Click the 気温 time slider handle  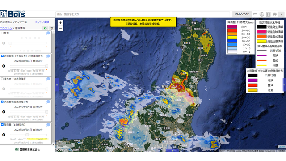click(10, 43)
